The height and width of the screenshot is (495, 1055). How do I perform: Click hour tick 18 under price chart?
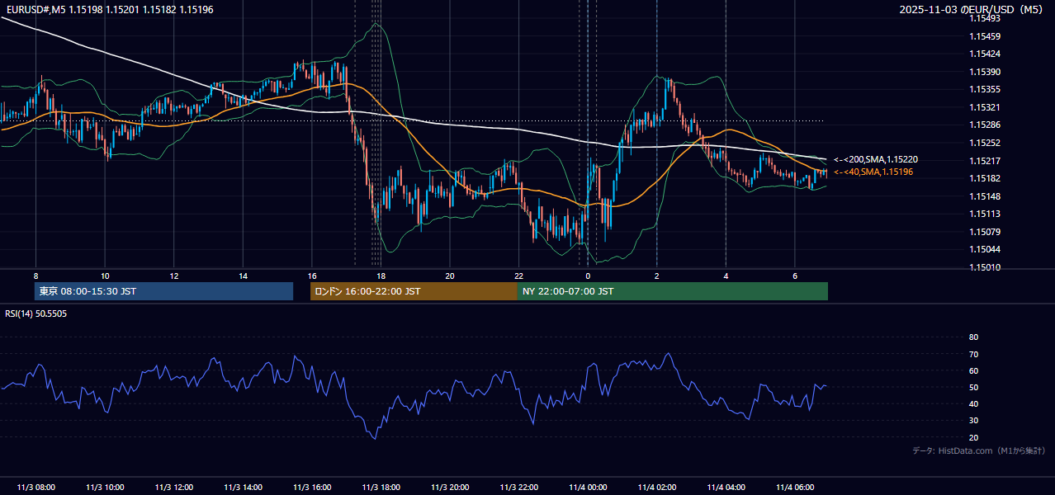click(381, 276)
